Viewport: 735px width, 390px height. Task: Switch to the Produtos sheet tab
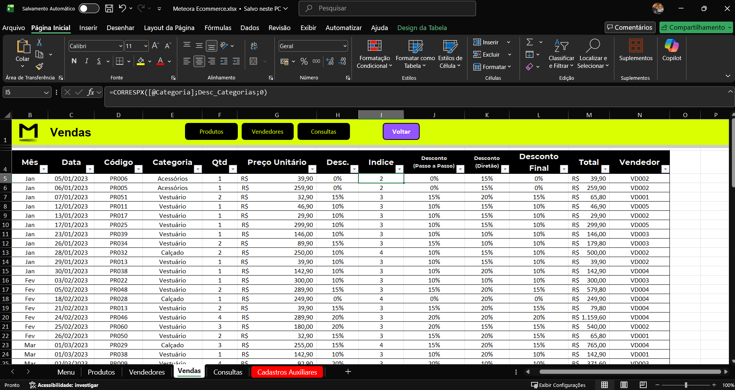pos(101,372)
